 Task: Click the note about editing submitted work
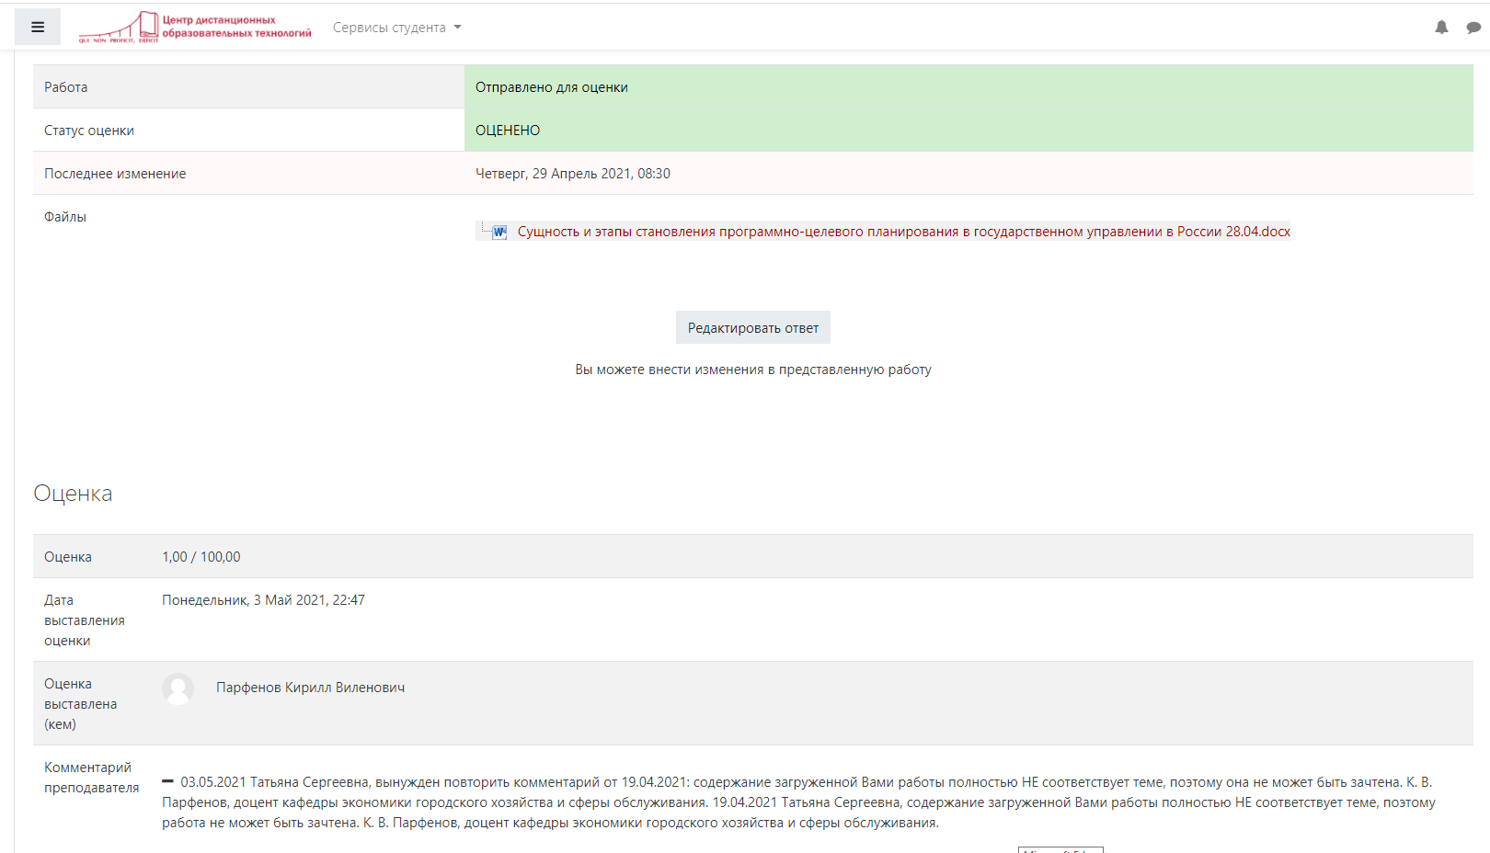click(752, 370)
